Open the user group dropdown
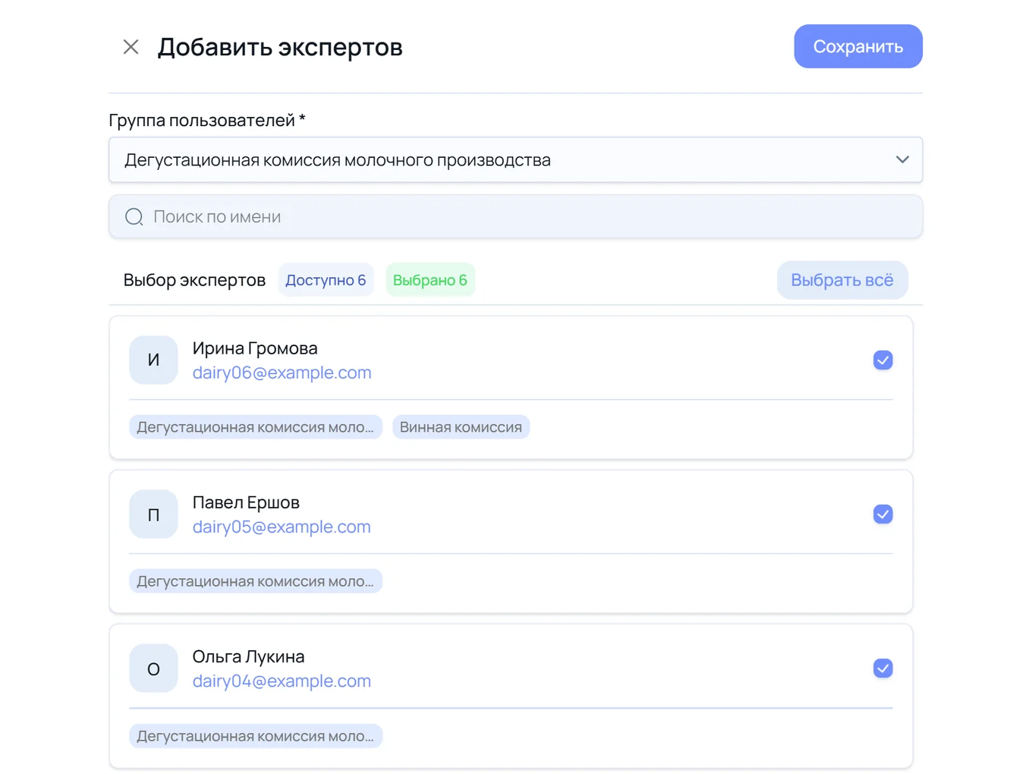Viewport: 1032px width, 774px height. pos(515,160)
